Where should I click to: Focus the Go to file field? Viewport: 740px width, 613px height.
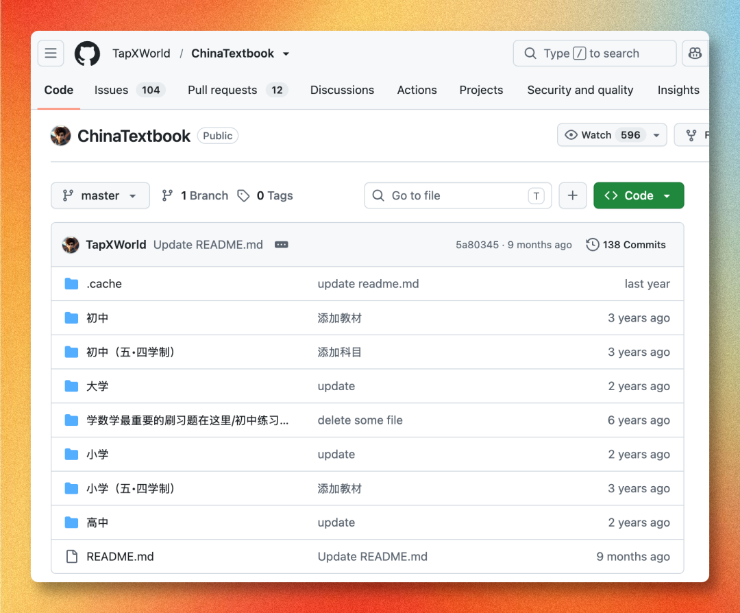458,195
